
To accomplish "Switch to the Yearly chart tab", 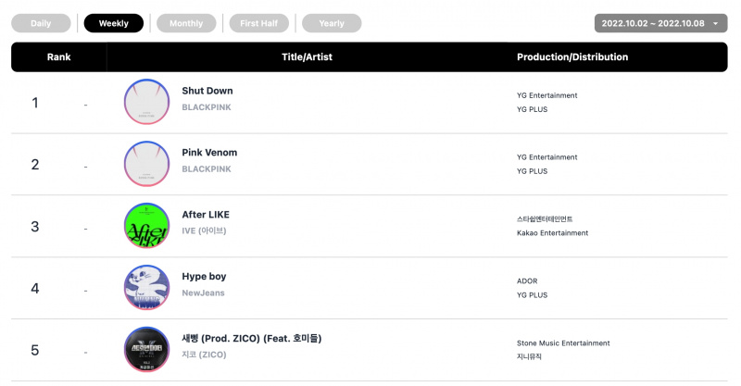I will coord(332,23).
